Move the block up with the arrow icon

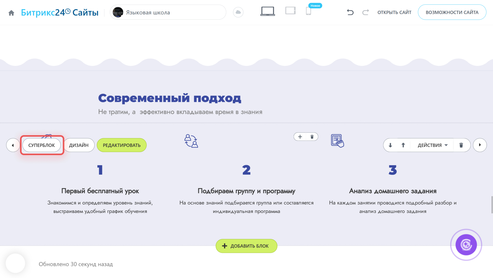[403, 145]
